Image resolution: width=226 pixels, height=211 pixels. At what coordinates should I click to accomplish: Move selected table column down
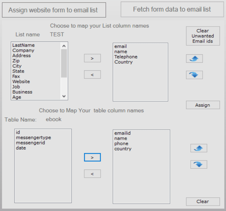199,164
